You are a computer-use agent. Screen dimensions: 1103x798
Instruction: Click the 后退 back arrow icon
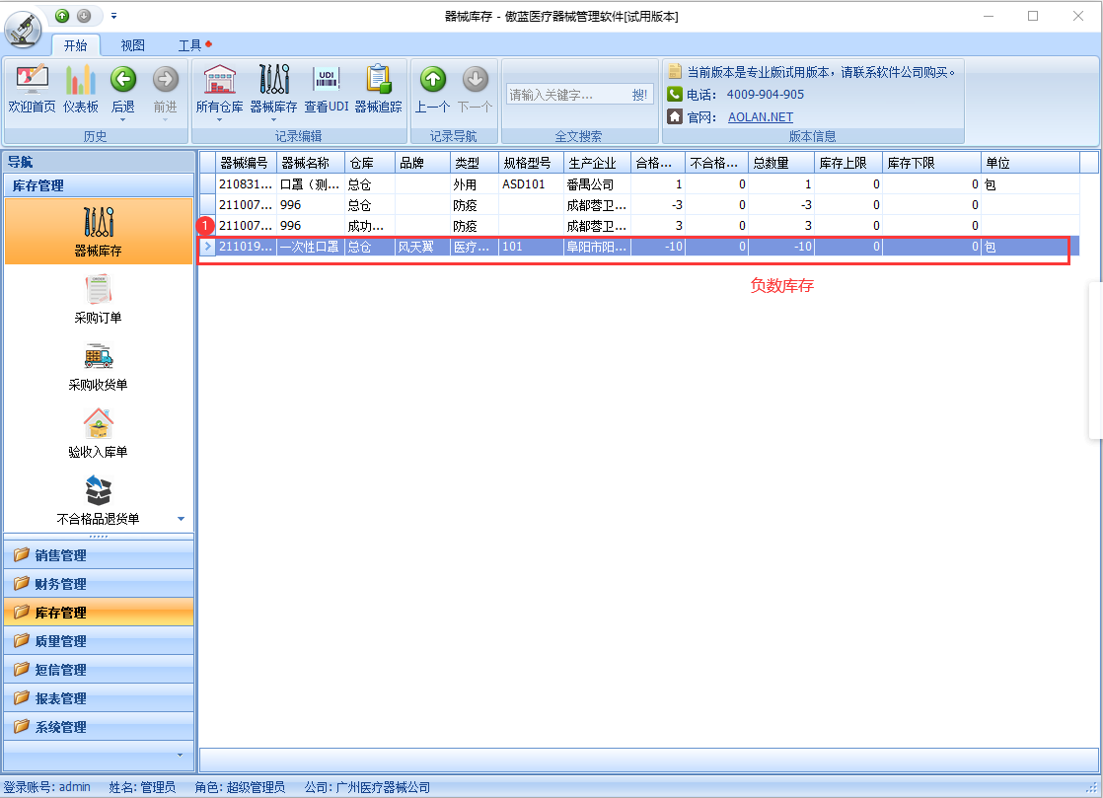click(123, 80)
